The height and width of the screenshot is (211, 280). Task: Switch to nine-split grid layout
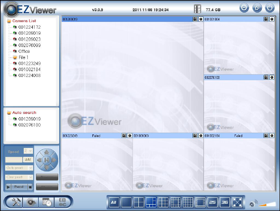click(163, 202)
